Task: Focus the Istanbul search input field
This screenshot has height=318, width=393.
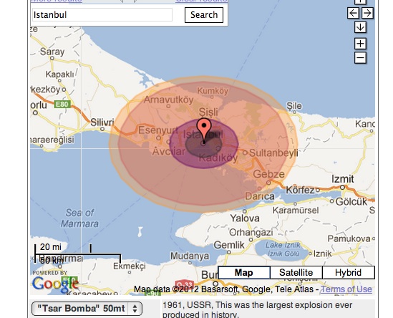Action: coord(102,15)
